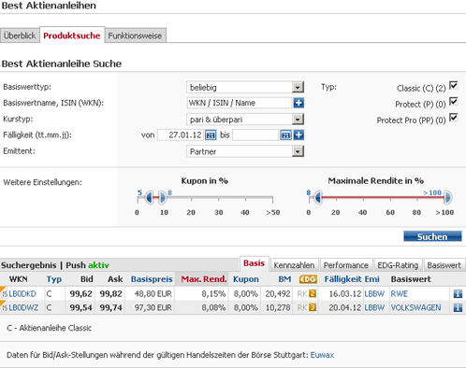Click the LBBW issuer link in the RWE row
The width and height of the screenshot is (466, 368).
point(374,293)
